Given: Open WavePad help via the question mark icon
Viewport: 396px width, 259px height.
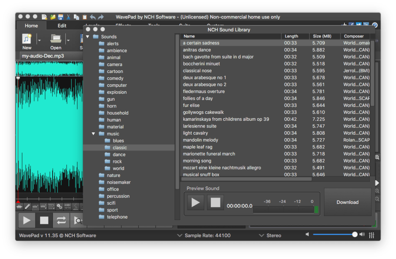Looking at the screenshot, I should pyautogui.click(x=375, y=25).
